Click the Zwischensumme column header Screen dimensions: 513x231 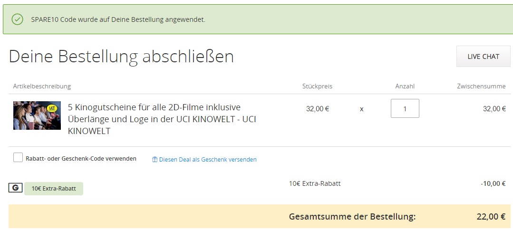[x=481, y=87]
